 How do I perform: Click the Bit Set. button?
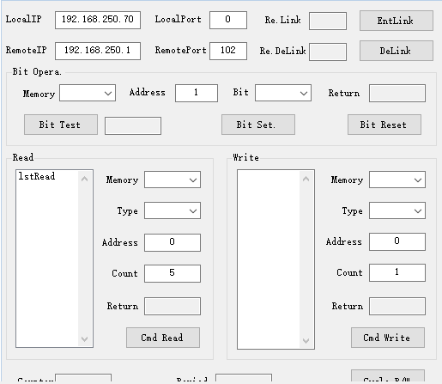(x=258, y=125)
